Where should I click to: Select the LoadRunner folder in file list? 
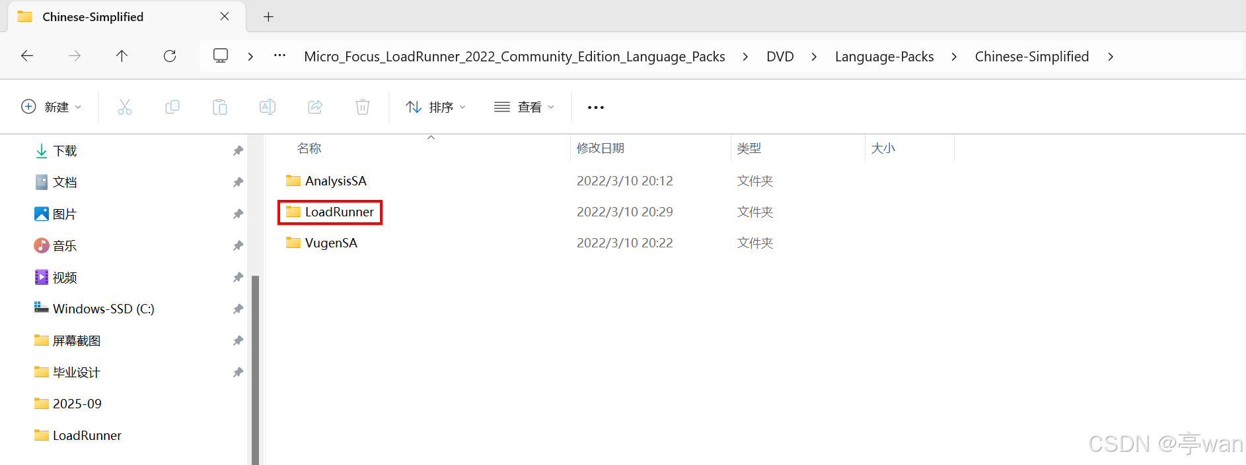pyautogui.click(x=340, y=212)
